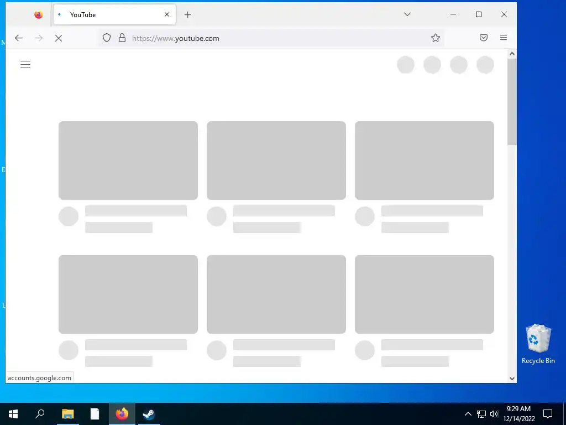Open Firefox application menu

coord(504,38)
